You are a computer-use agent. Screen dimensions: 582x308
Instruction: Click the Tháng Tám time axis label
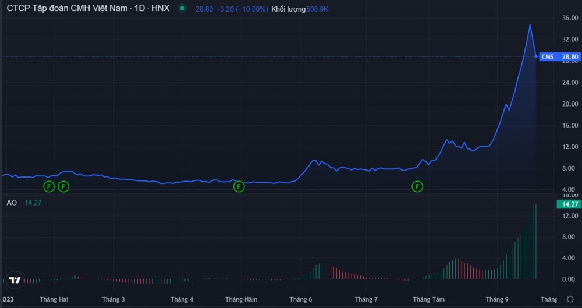429,299
